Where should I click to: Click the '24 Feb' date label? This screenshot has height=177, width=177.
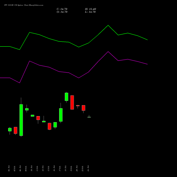pos(88,168)
